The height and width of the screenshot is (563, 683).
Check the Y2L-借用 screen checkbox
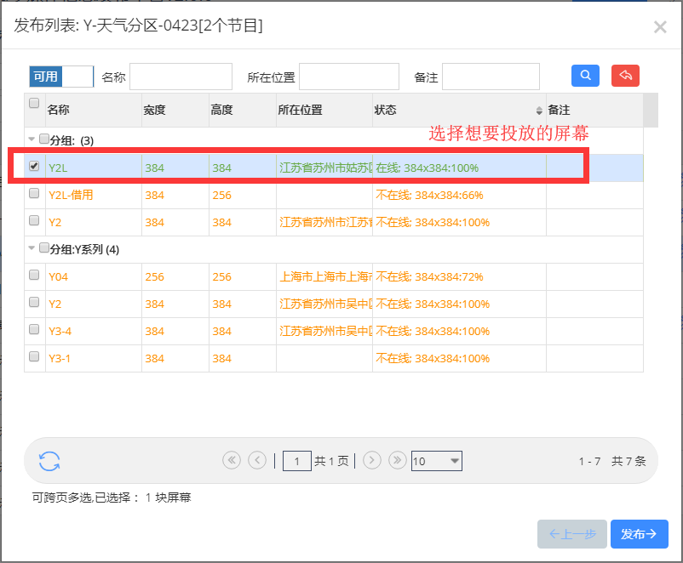tap(34, 194)
